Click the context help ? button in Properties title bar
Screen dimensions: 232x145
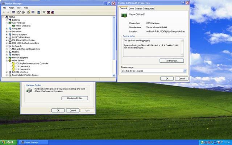[x=183, y=3]
